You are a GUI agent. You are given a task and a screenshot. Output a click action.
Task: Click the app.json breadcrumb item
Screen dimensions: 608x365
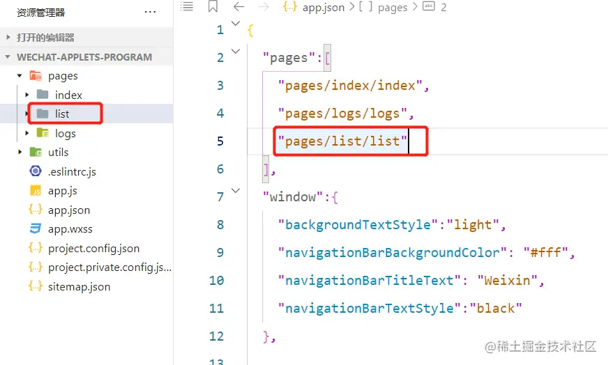(323, 8)
